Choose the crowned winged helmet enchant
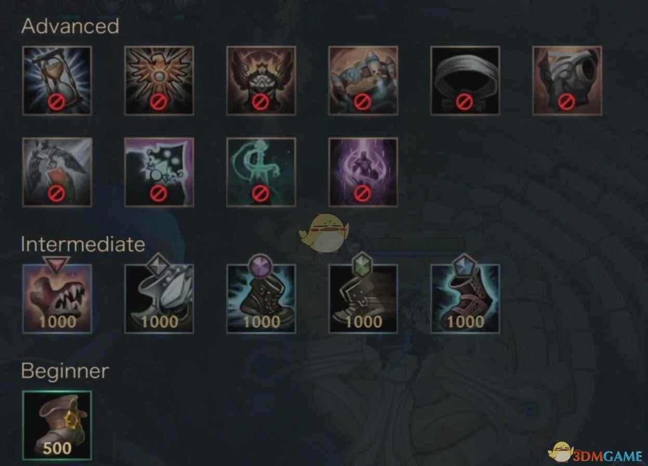This screenshot has width=648, height=466. (x=261, y=81)
